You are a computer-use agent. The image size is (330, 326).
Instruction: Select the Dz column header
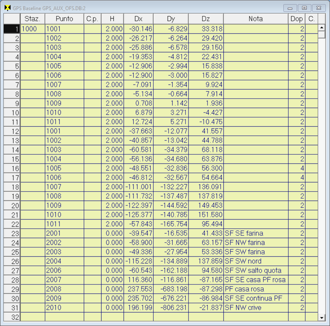[206, 19]
